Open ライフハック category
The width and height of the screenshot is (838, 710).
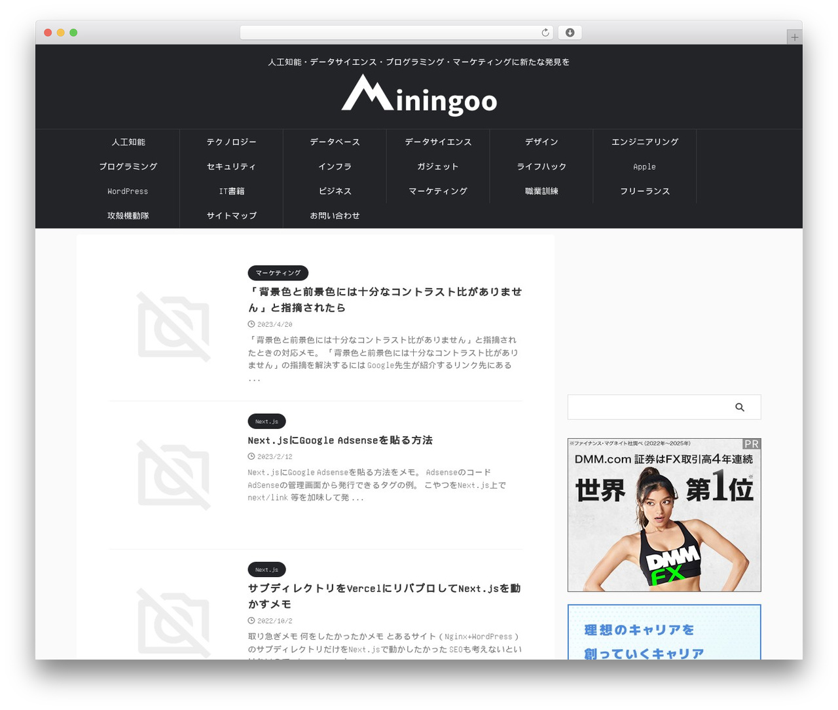(541, 167)
